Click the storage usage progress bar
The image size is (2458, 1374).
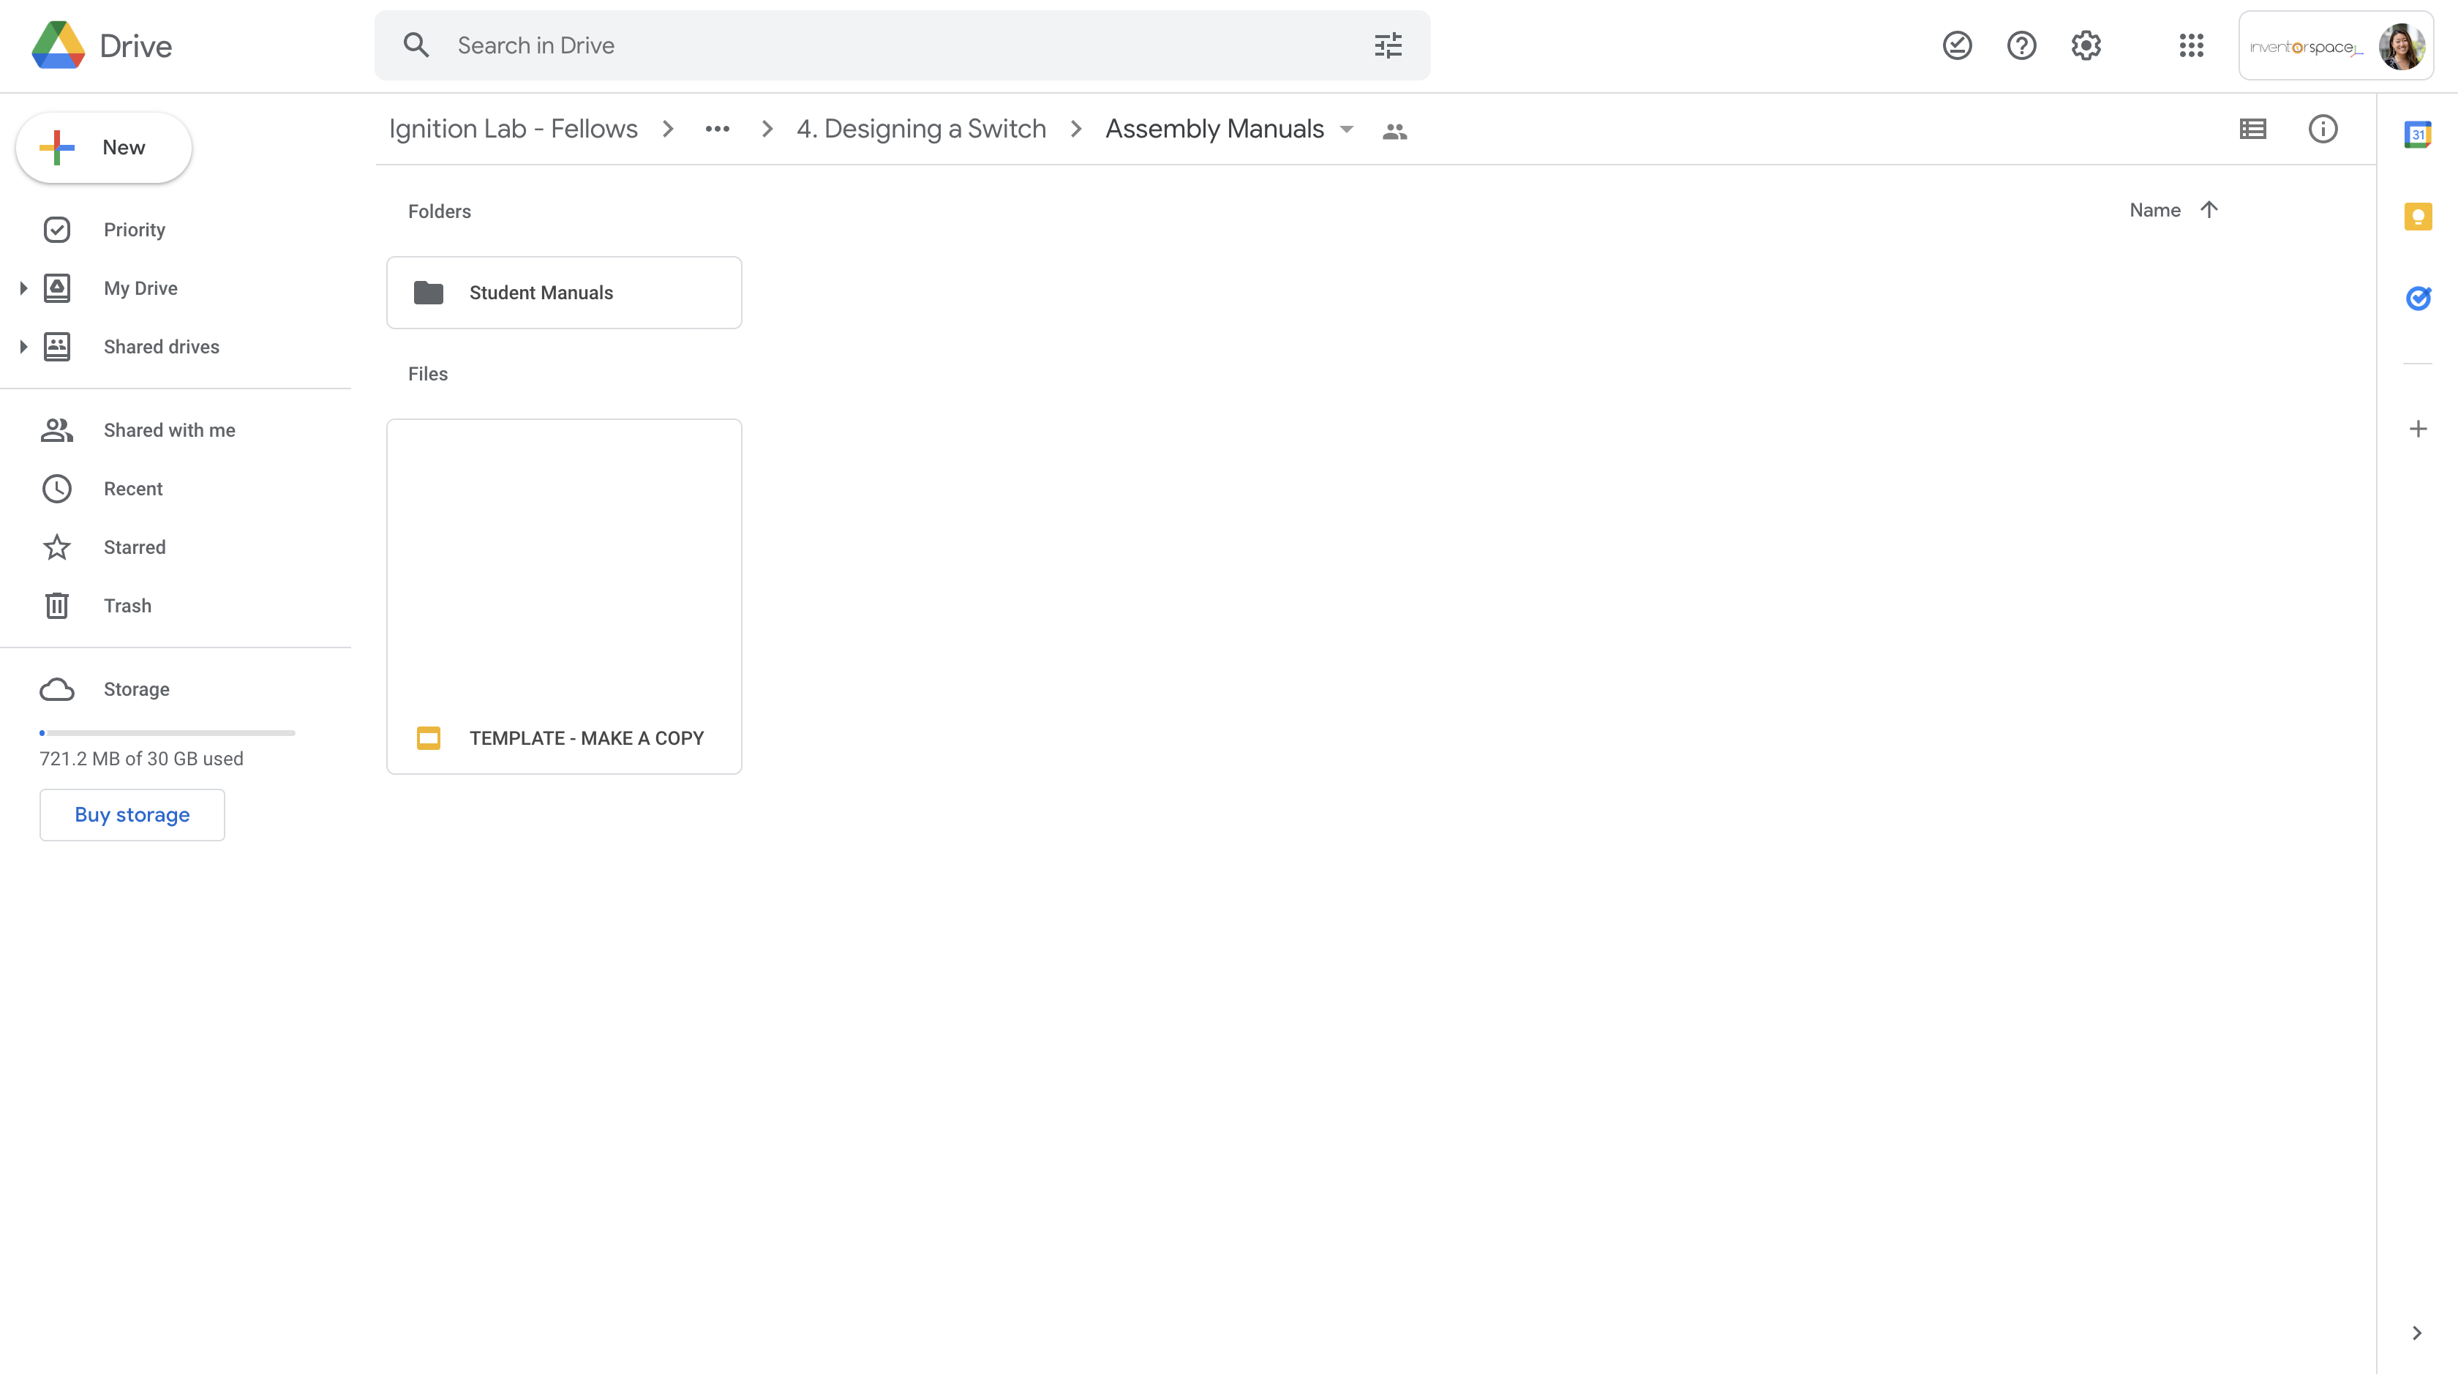point(167,733)
